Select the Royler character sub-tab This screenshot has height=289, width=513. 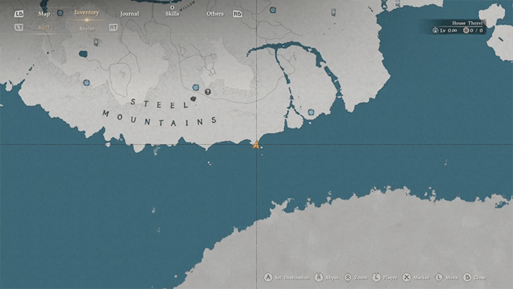click(87, 29)
